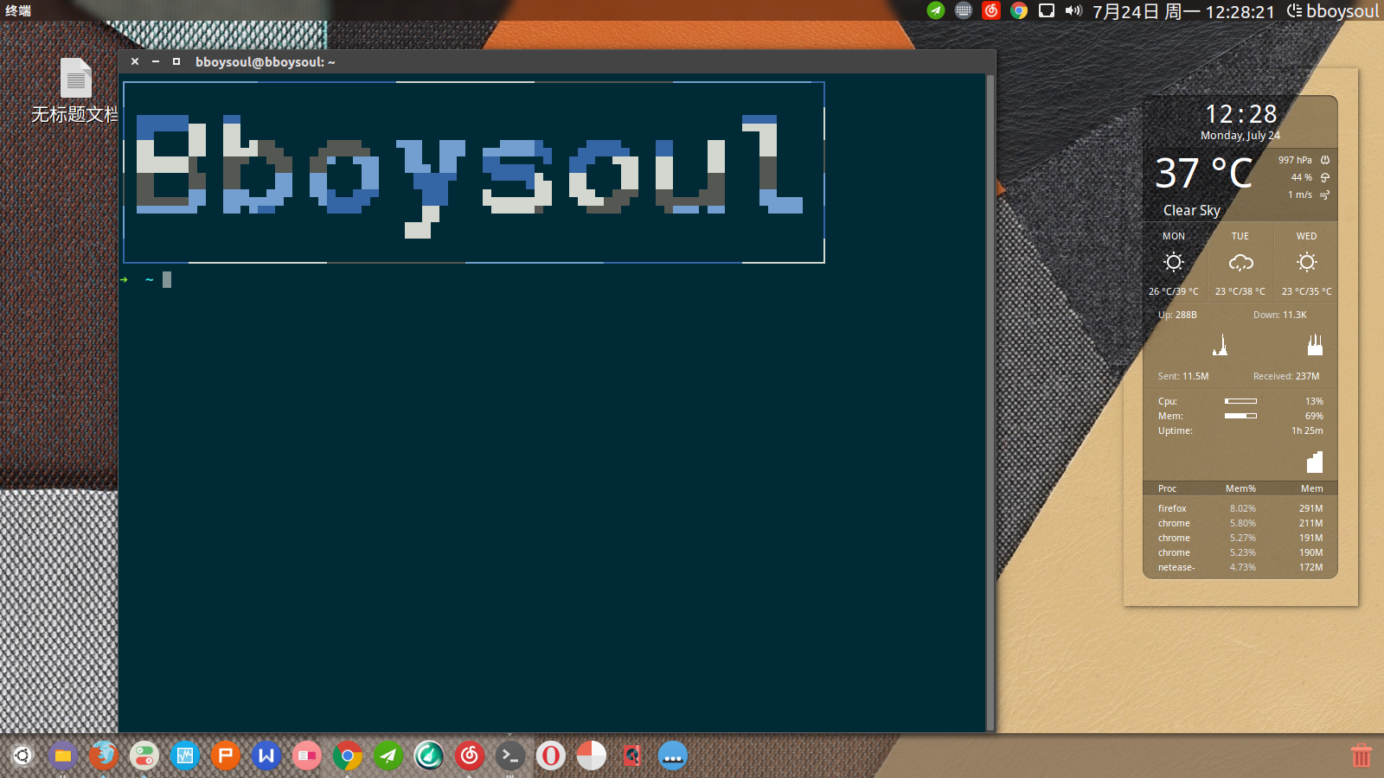Open the Trash in the dock

click(x=1362, y=756)
